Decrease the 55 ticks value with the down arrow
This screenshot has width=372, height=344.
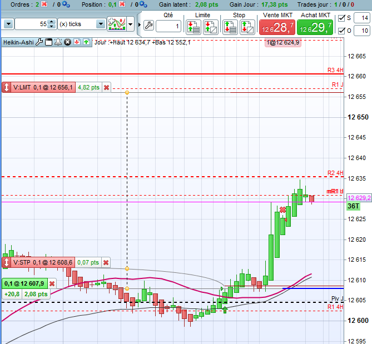52,26
